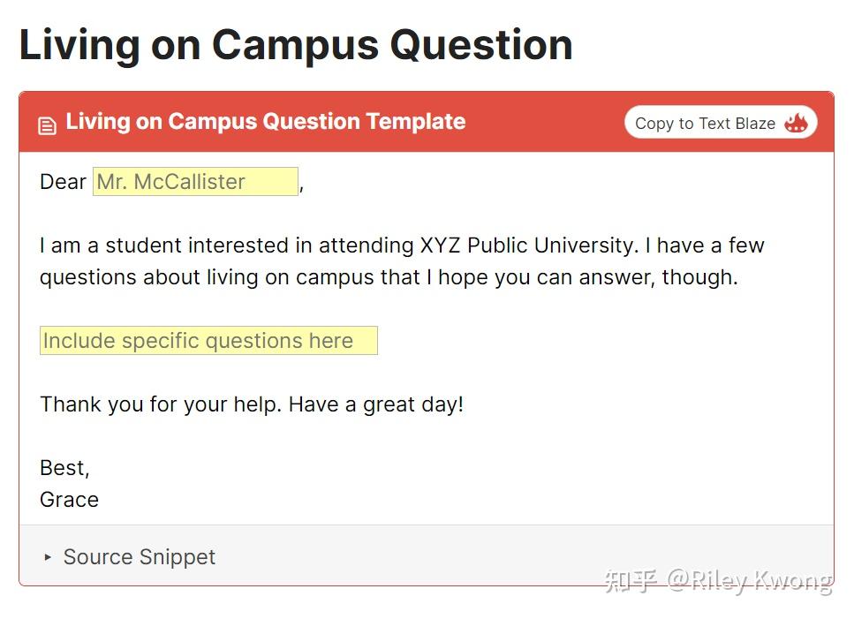Click the Text Blaze flame icon
Screen dimensions: 854x619
pos(796,123)
